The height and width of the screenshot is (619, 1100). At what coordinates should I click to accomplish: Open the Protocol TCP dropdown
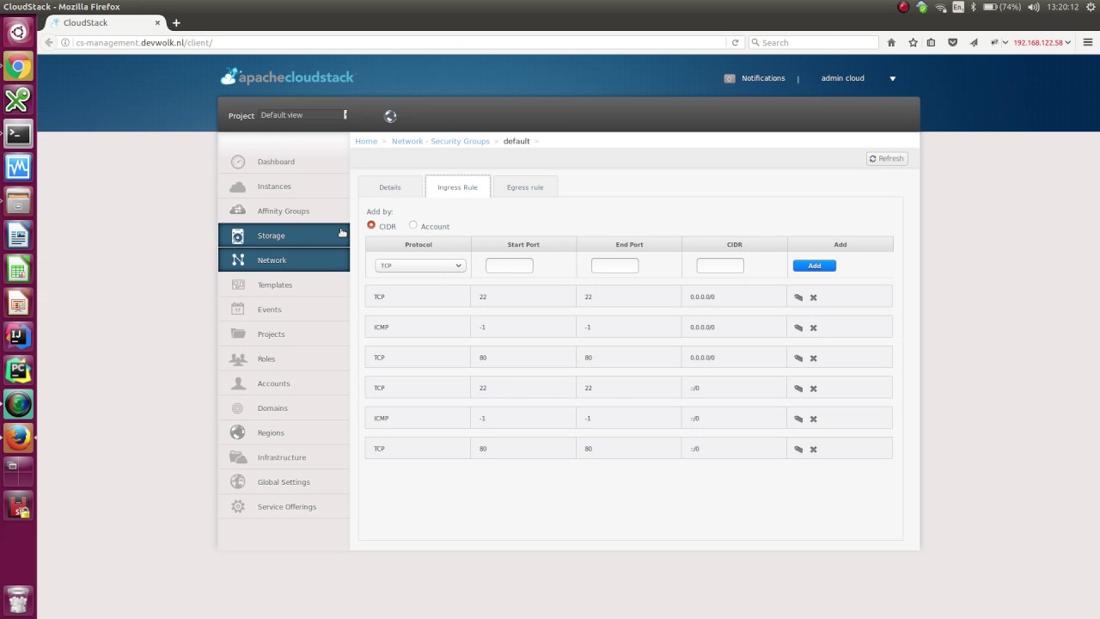pos(420,266)
